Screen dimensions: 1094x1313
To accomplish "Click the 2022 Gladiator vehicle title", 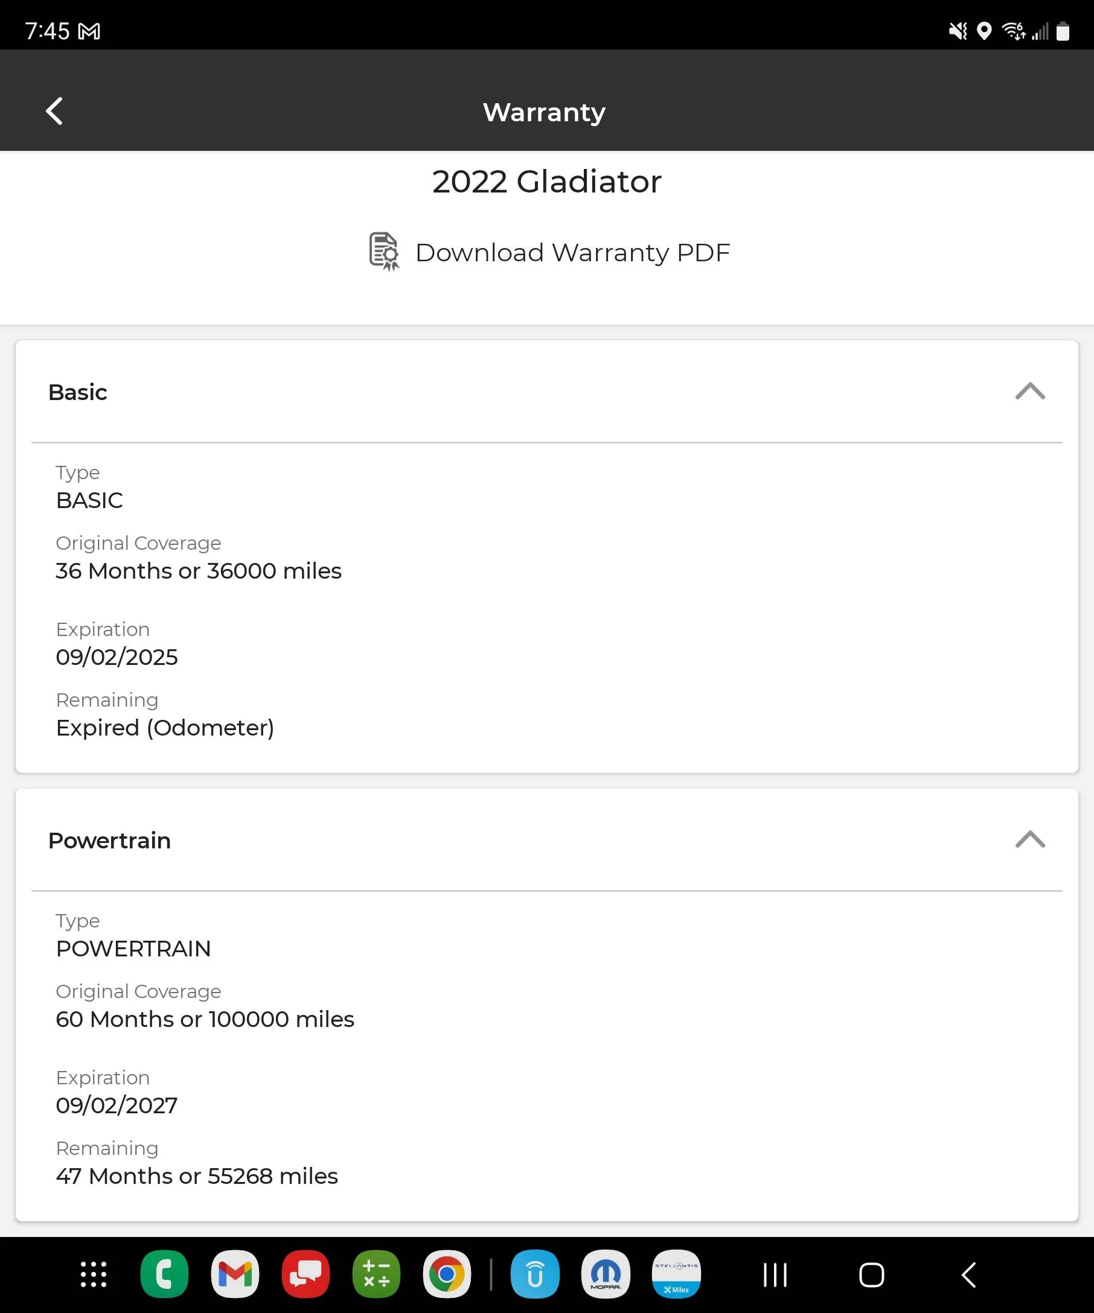I will tap(546, 181).
